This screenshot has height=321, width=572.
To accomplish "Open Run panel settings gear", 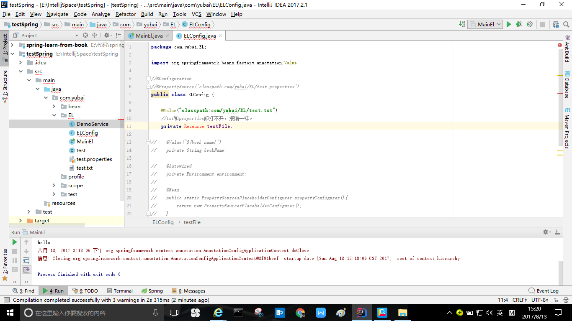I will (x=546, y=232).
